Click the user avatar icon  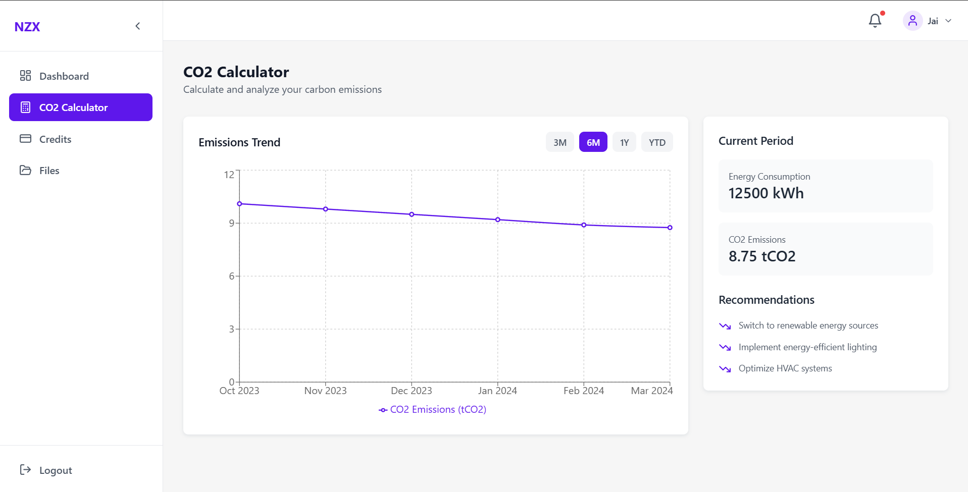(x=912, y=21)
